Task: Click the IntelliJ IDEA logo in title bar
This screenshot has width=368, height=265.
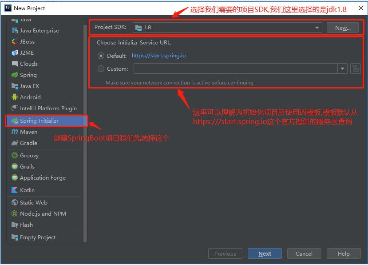Action: (x=8, y=8)
